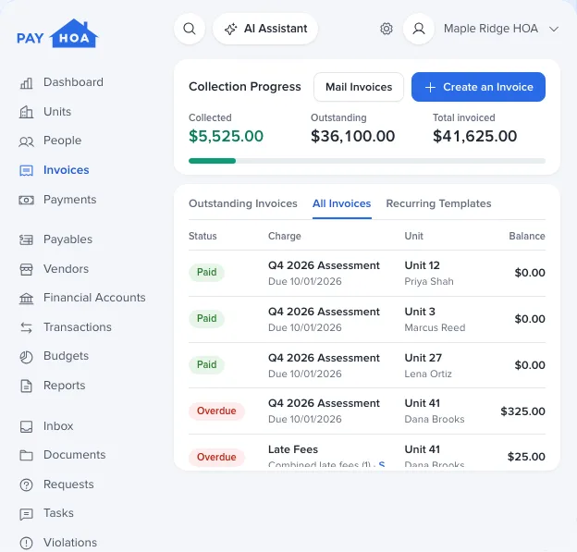Click the $325.00 balance for Unit 41

click(x=523, y=411)
